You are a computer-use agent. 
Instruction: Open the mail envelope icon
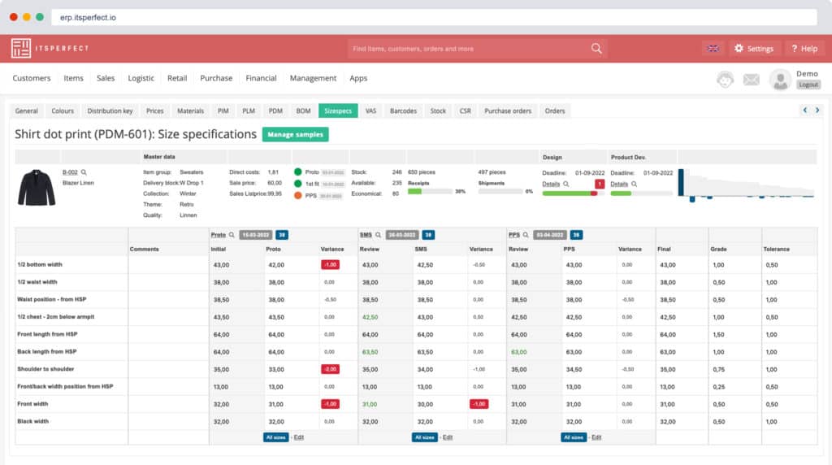[x=752, y=80]
